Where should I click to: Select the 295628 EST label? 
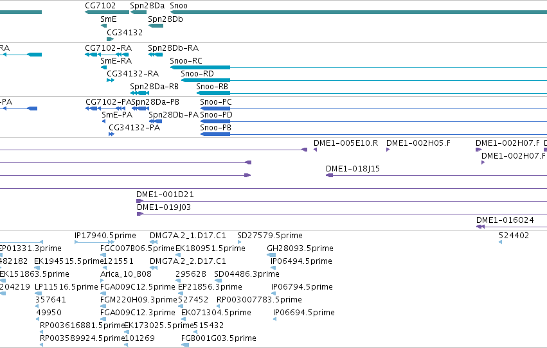coord(191,274)
